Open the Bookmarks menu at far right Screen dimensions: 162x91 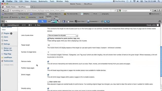pos(155,14)
